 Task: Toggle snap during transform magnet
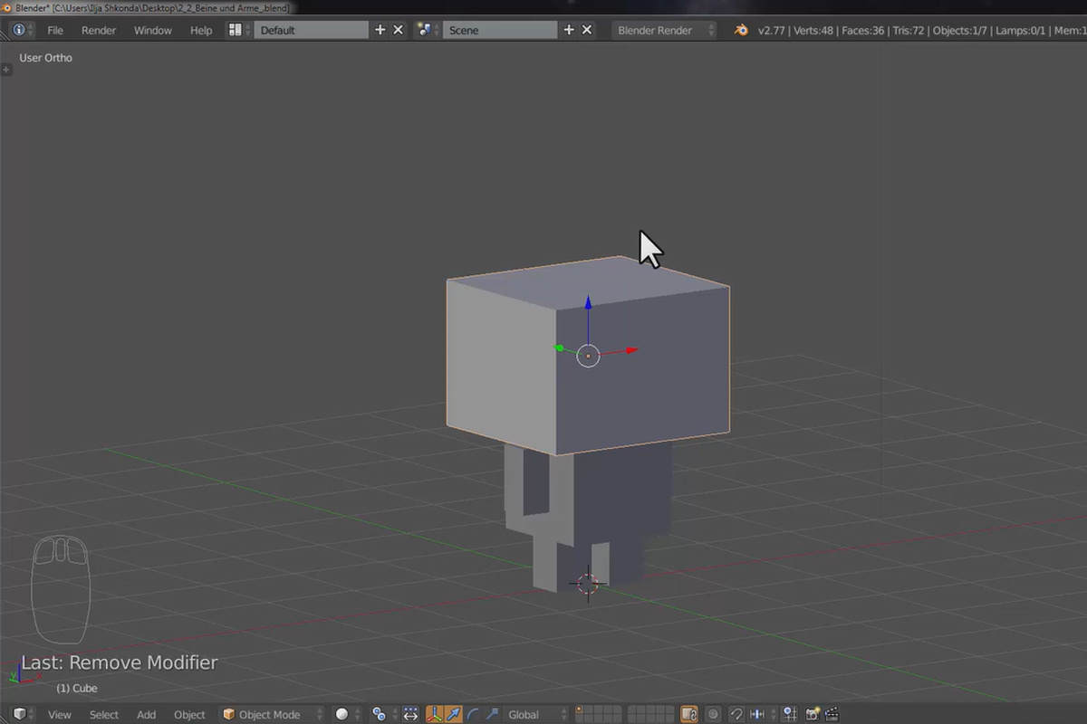(x=737, y=714)
